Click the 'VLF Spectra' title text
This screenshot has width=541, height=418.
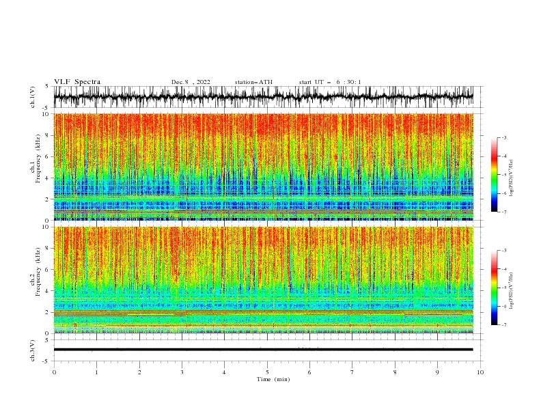tap(77, 82)
